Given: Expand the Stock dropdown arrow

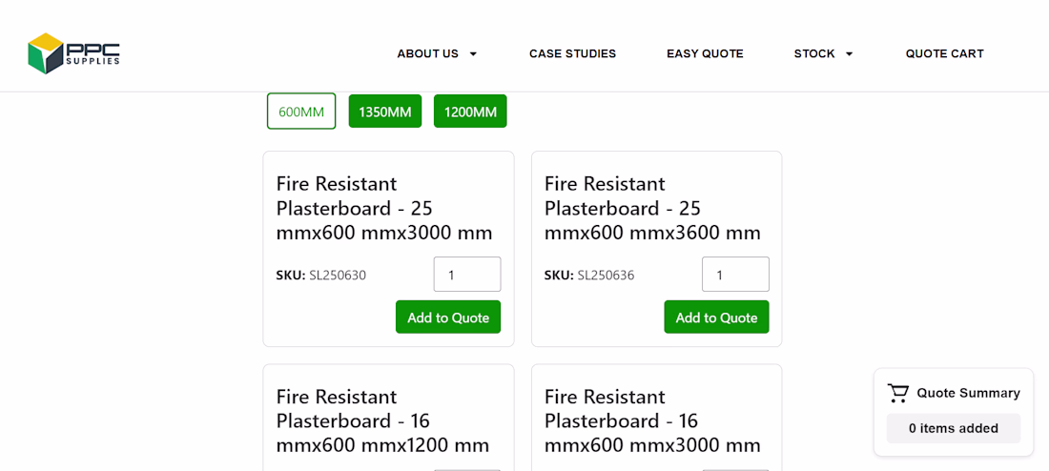Looking at the screenshot, I should pyautogui.click(x=849, y=54).
